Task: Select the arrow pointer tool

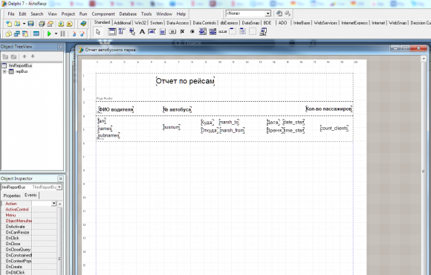Action: [98, 32]
